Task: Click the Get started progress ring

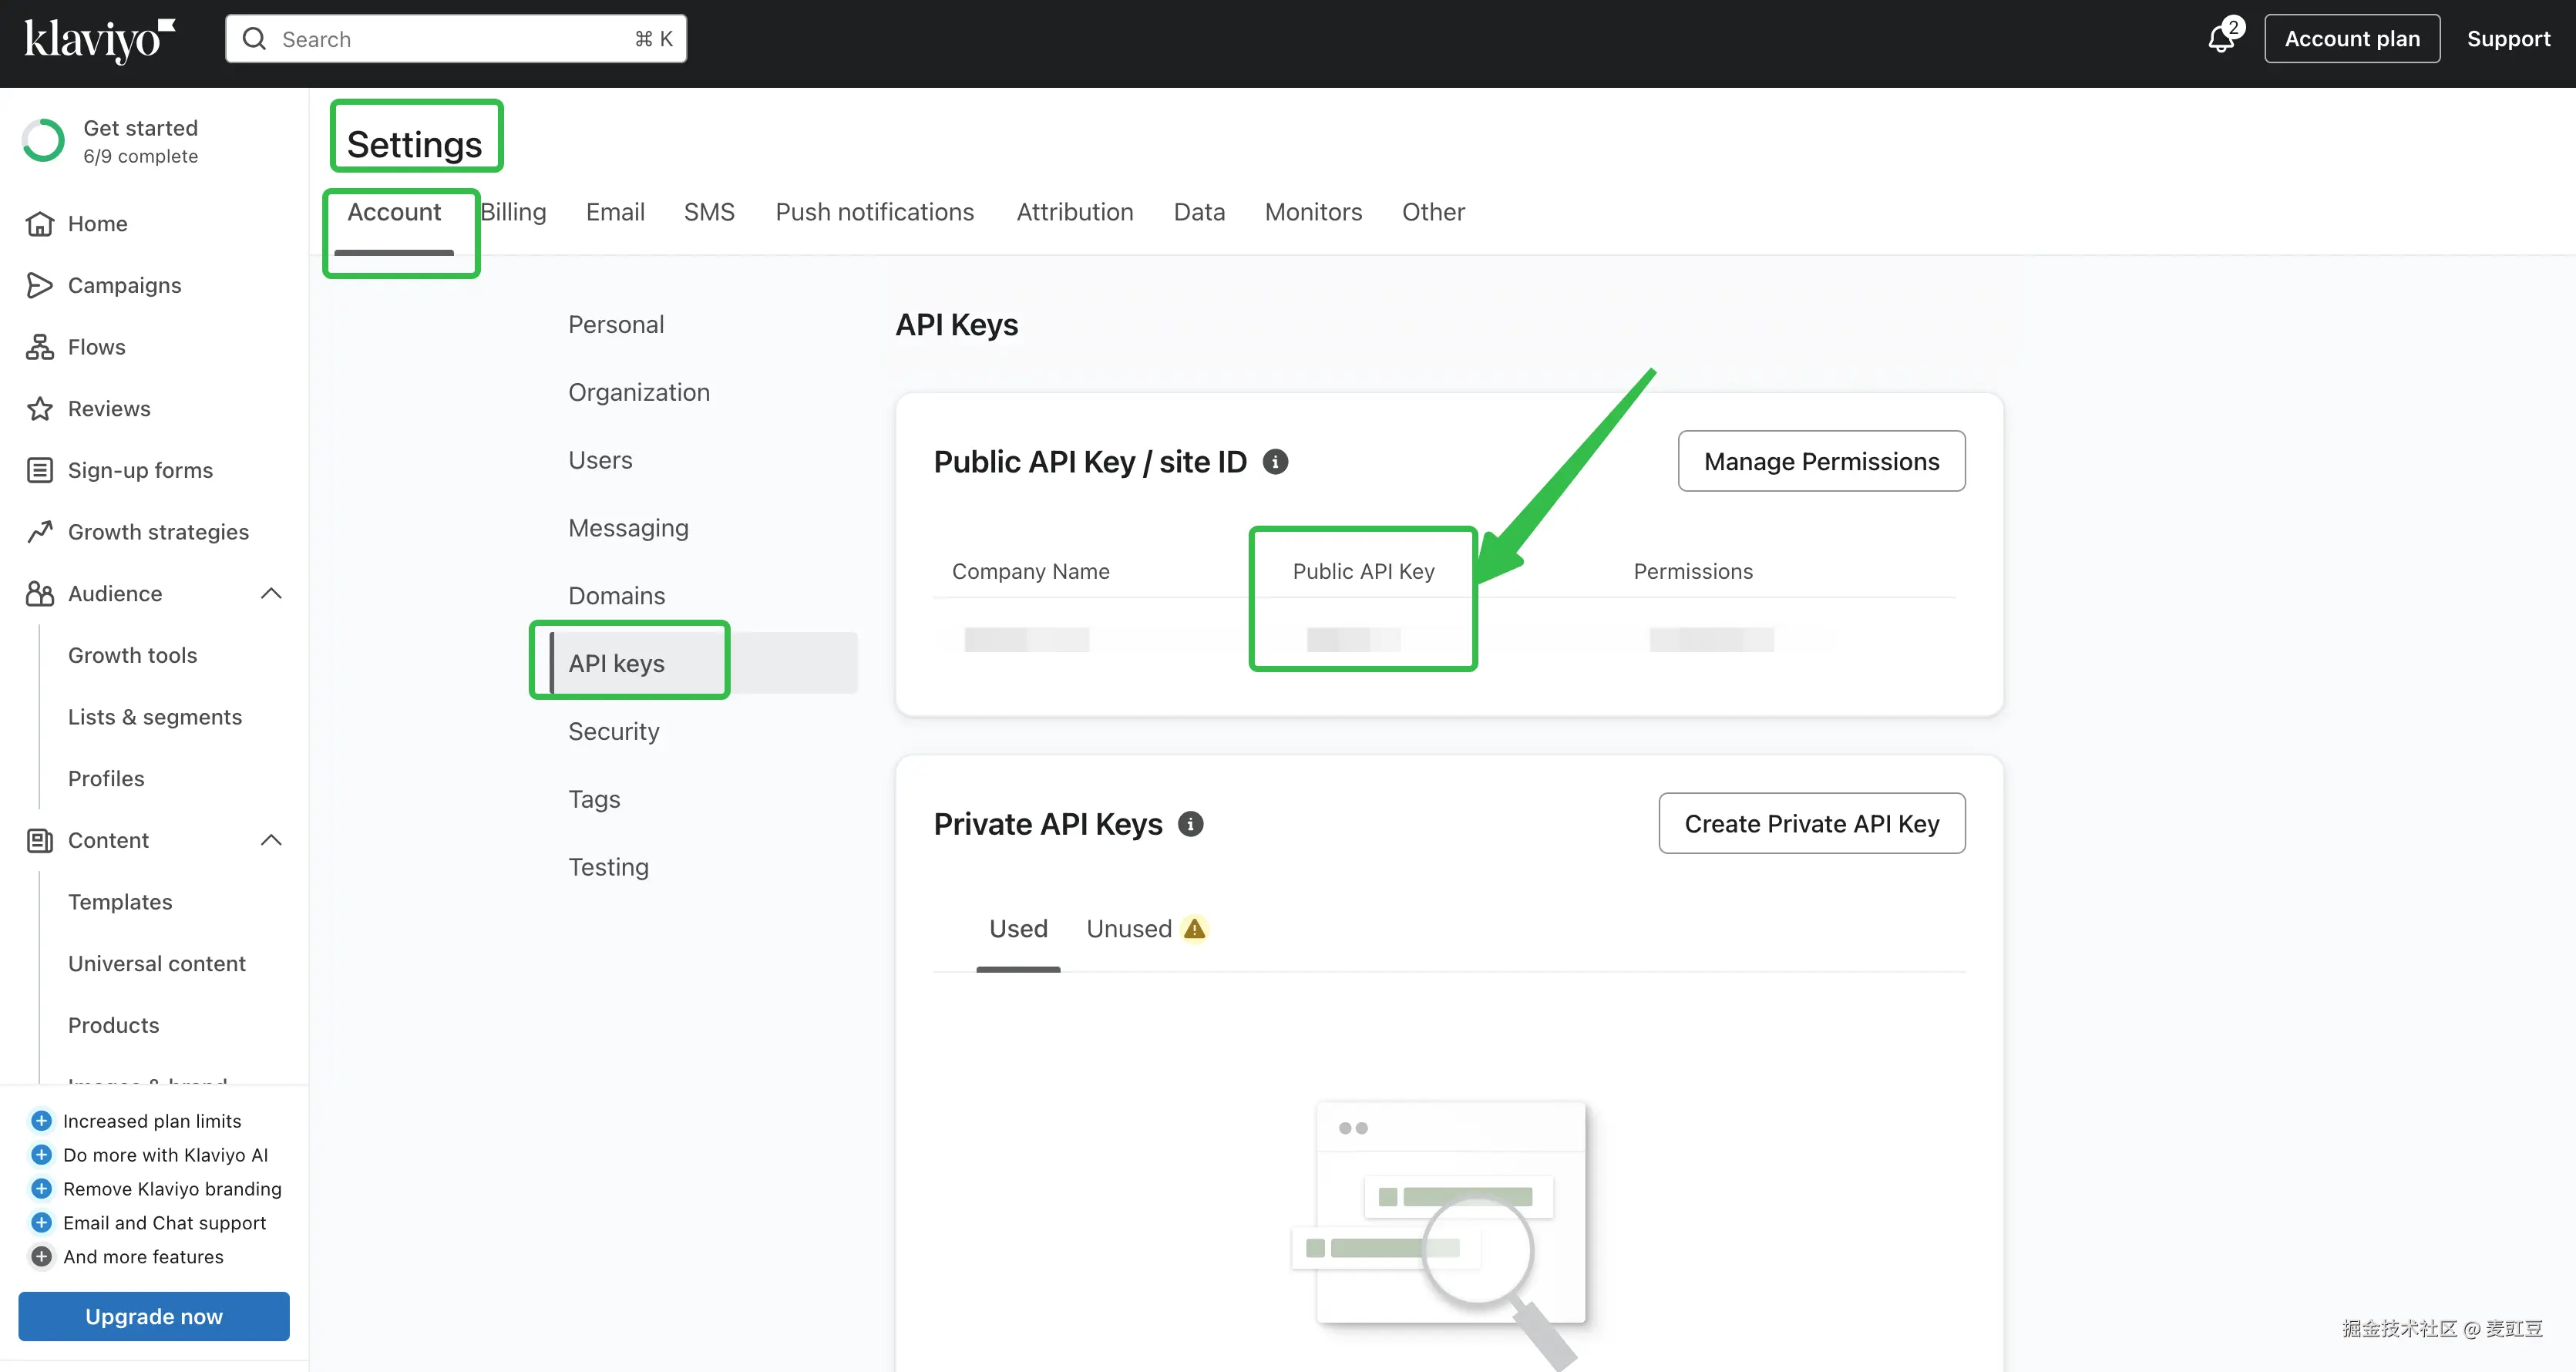Action: click(44, 141)
